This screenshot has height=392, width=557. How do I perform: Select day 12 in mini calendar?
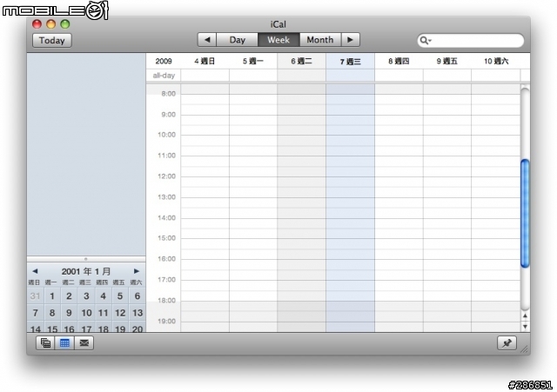pos(120,313)
